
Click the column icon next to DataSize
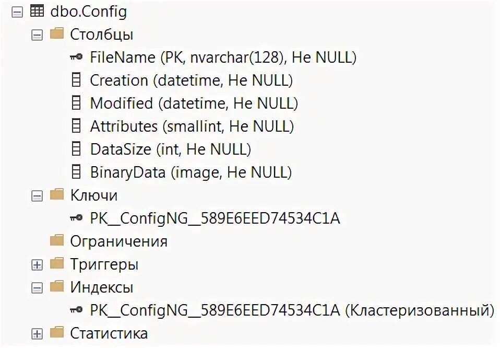pyautogui.click(x=76, y=149)
